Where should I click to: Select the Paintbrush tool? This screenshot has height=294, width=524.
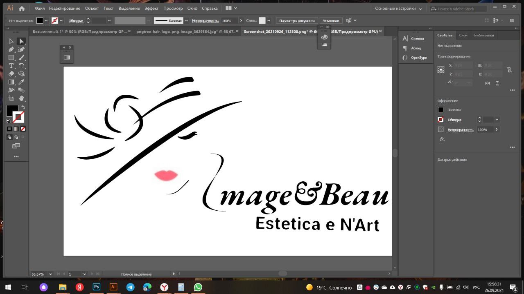tap(22, 58)
